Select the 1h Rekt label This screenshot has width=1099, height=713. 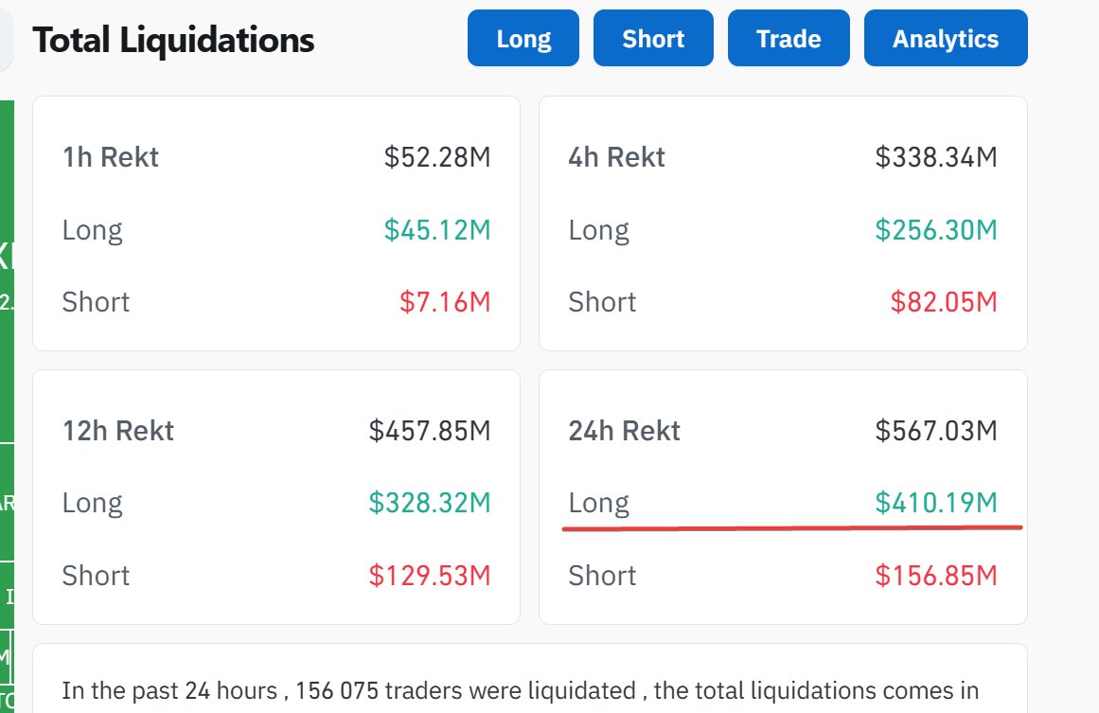(x=111, y=157)
